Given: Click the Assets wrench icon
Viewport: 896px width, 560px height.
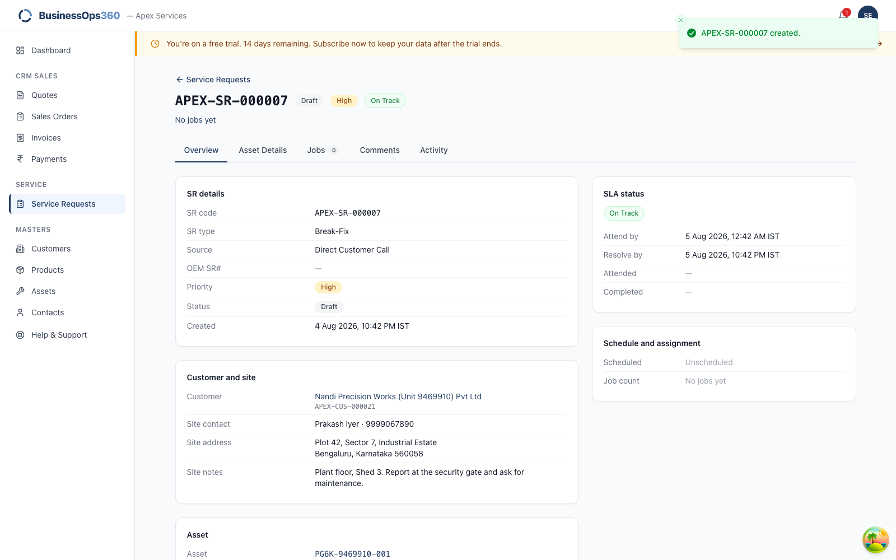Looking at the screenshot, I should coord(20,291).
